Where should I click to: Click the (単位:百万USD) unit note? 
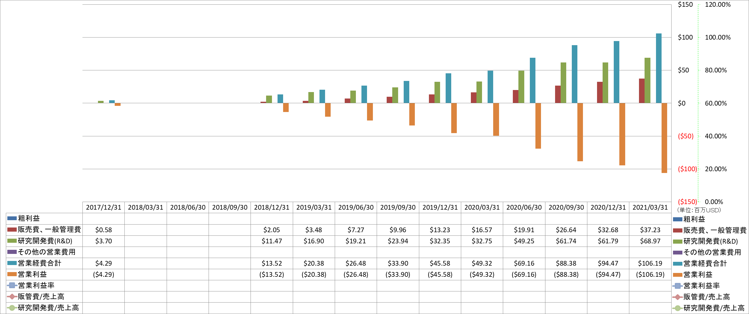(x=699, y=210)
